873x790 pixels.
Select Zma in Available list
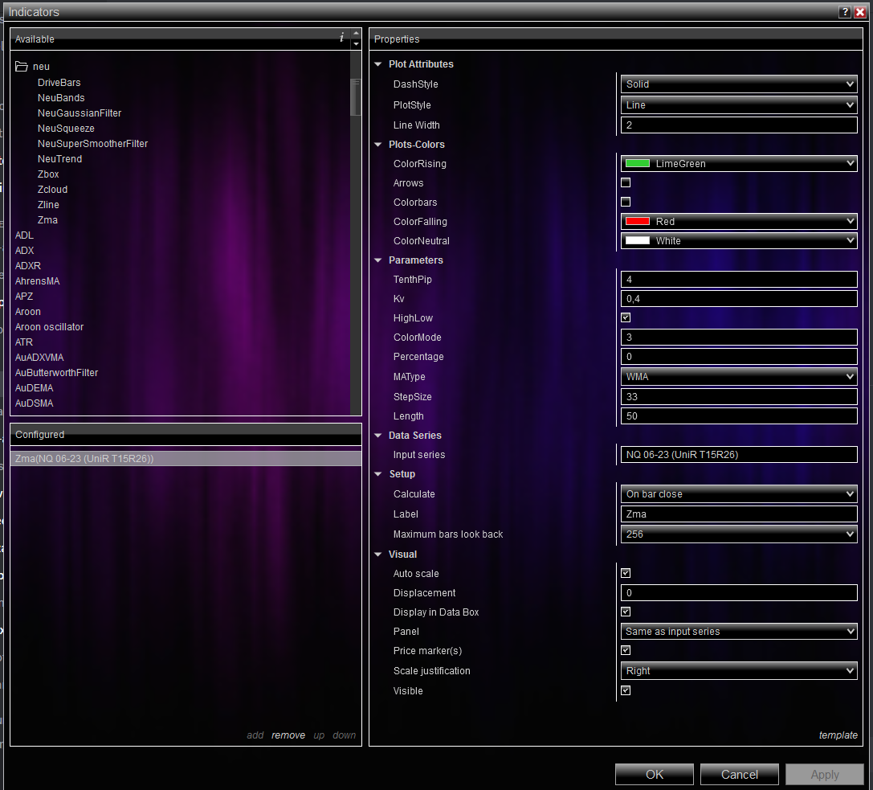click(48, 220)
